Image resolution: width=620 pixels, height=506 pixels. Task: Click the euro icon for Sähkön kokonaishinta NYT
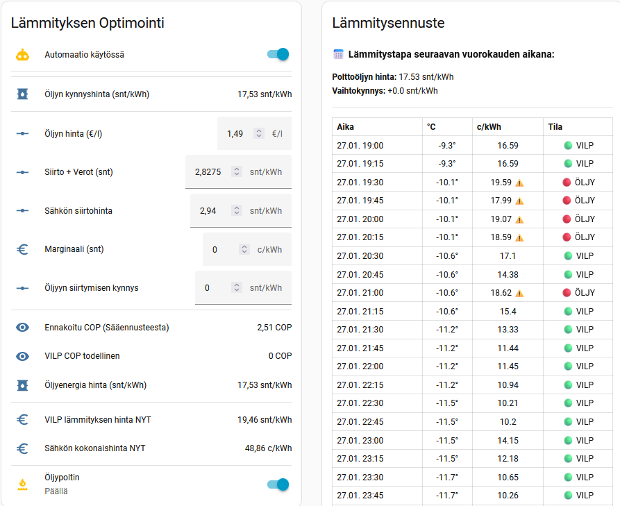(x=22, y=448)
